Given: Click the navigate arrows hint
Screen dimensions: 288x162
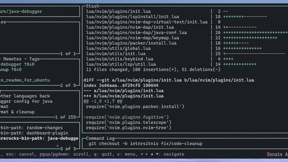Looking at the screenshot, I should pyautogui.click(x=163, y=154).
